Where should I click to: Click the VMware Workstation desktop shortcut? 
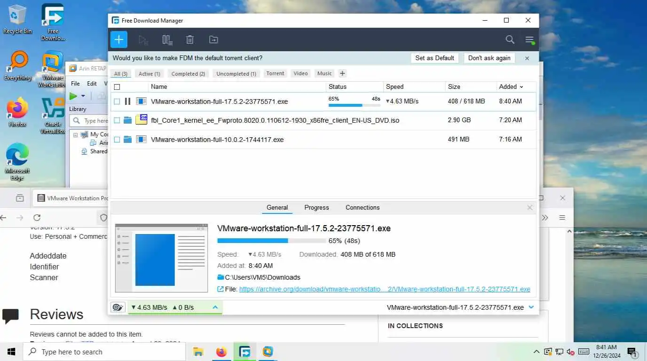[53, 70]
